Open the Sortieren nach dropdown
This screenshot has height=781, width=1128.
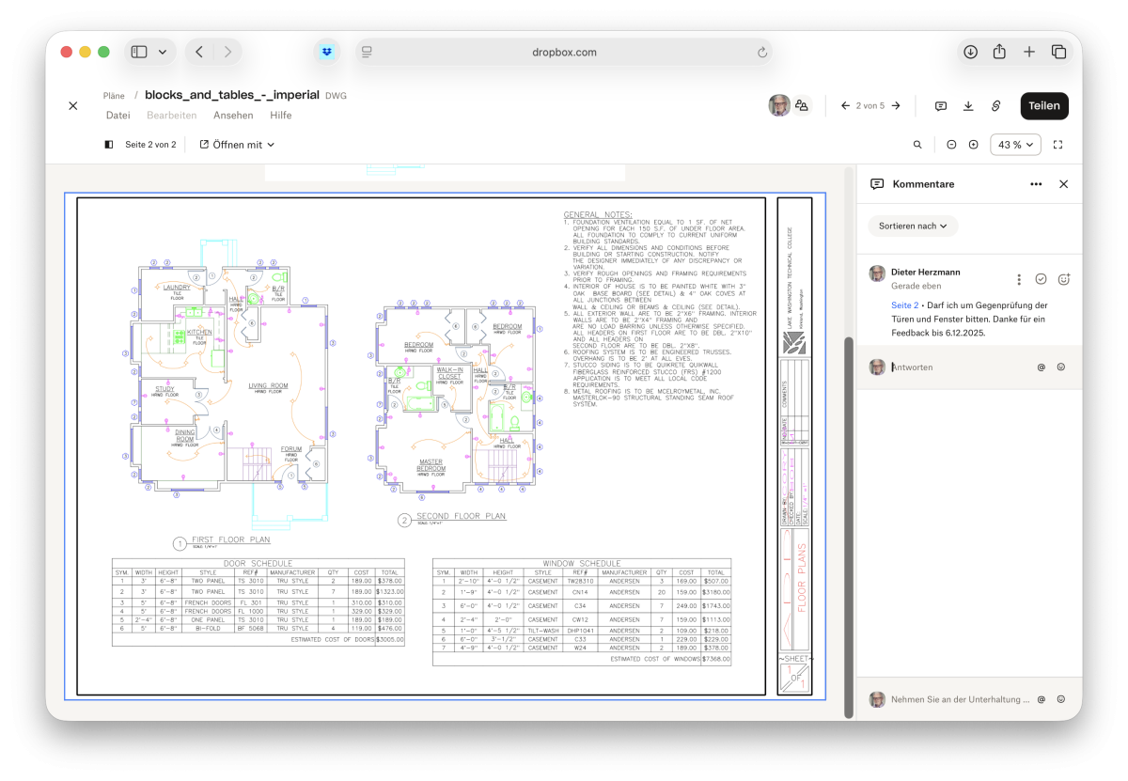913,226
